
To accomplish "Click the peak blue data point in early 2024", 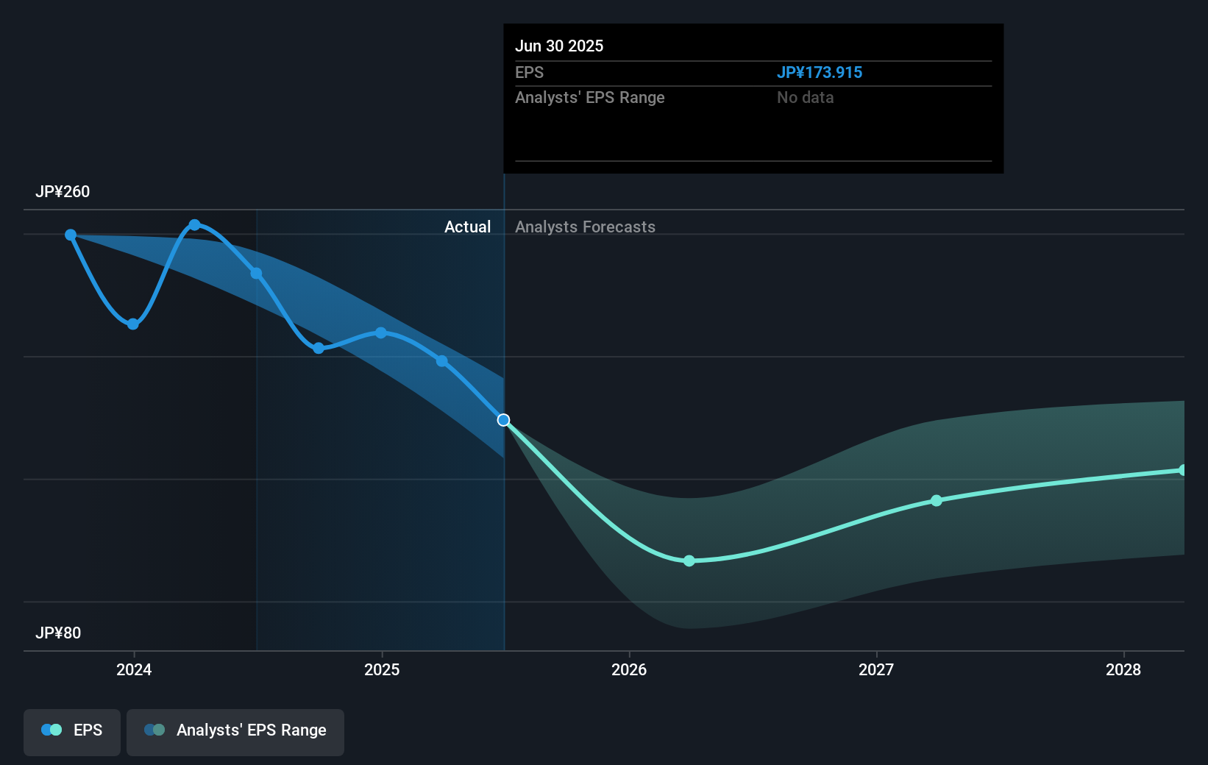I will pyautogui.click(x=195, y=224).
